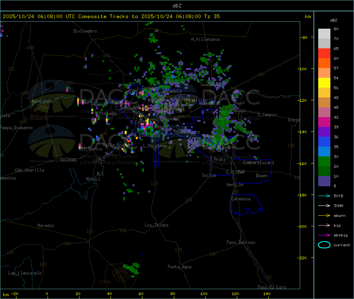Click the bip pink arrow legend icon
This screenshot has height=299, width=354.
point(324,225)
